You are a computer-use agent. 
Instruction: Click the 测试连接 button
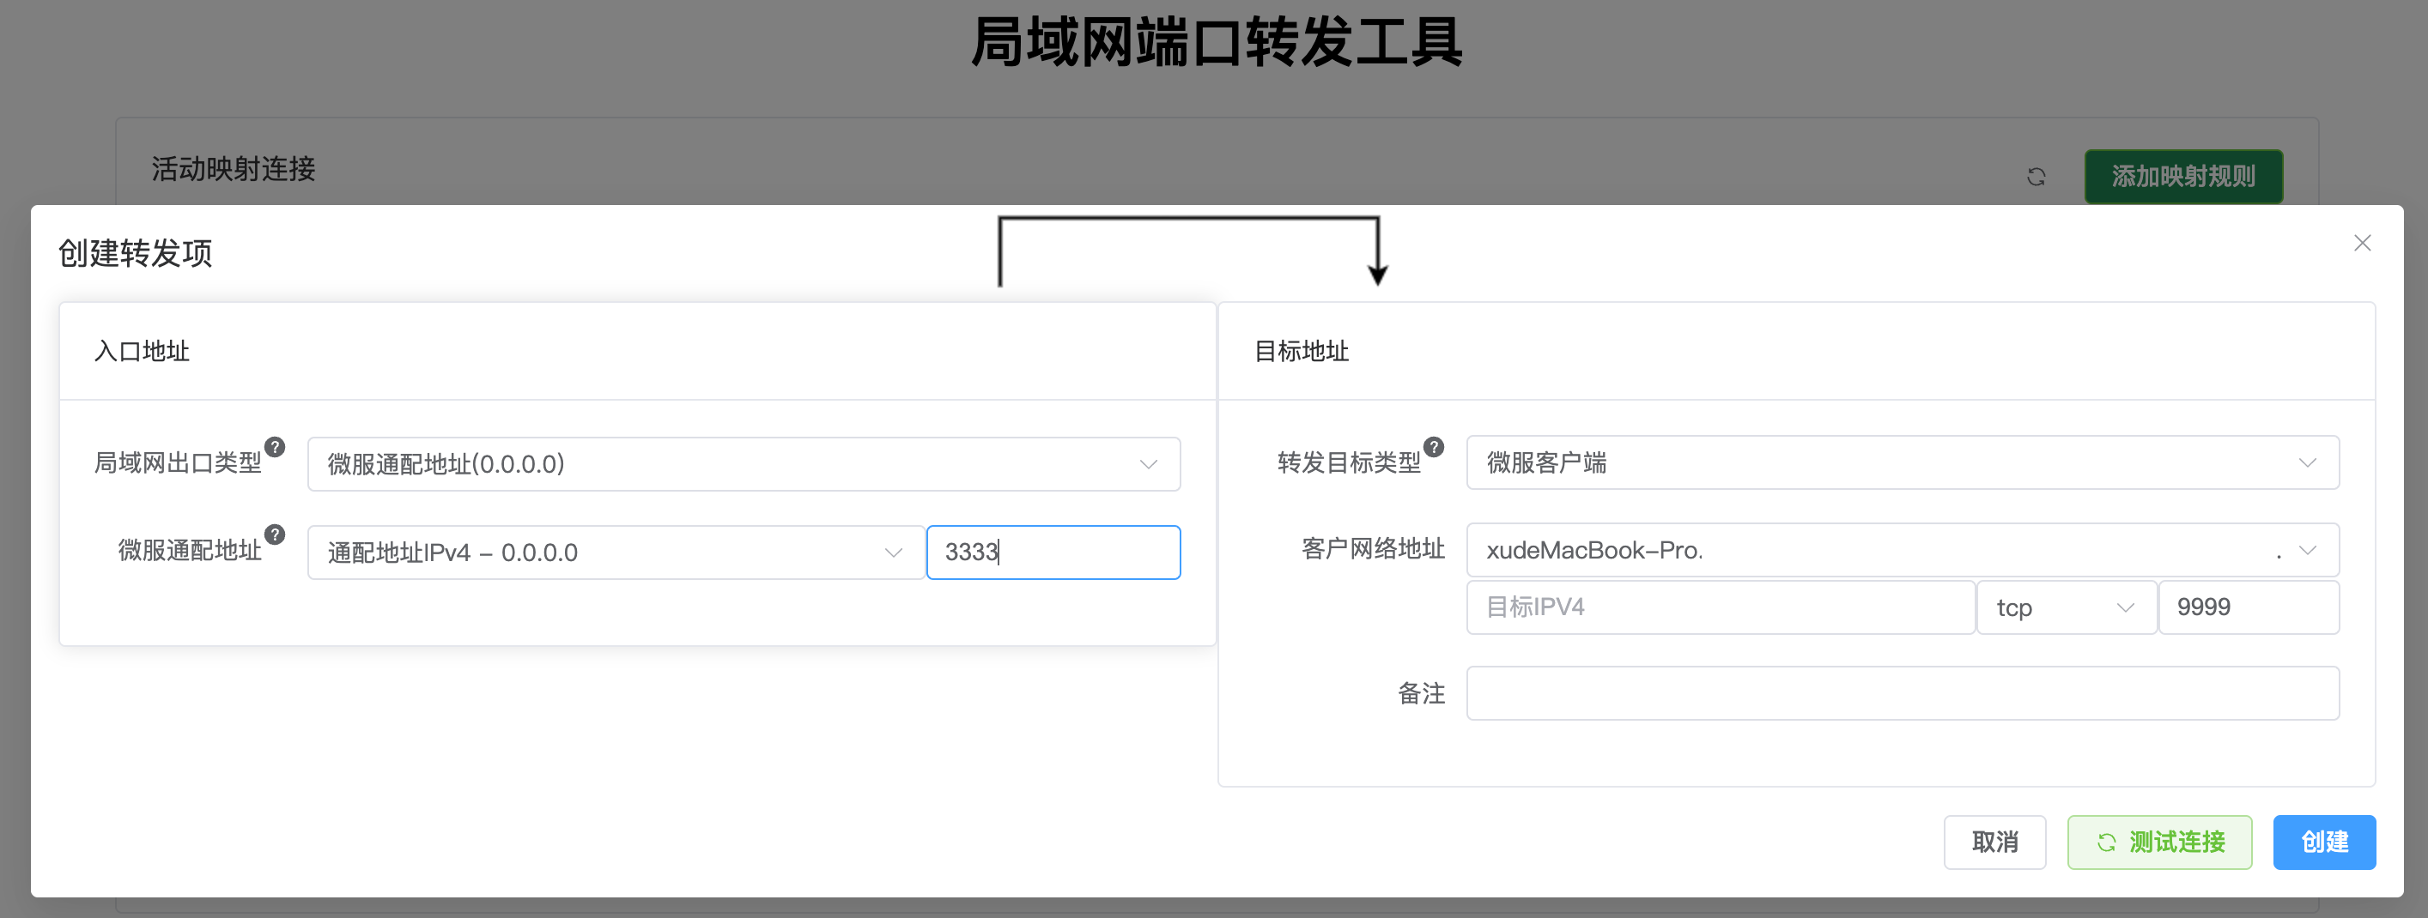[2159, 842]
